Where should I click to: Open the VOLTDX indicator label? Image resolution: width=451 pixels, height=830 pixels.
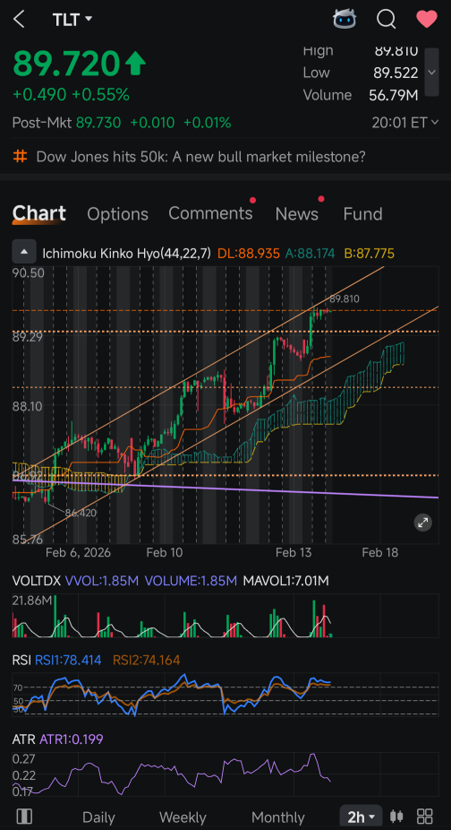click(x=36, y=581)
